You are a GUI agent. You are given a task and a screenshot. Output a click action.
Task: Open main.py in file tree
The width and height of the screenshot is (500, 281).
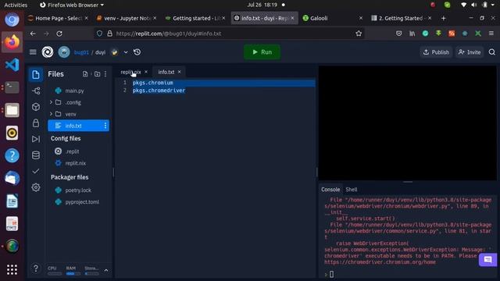pyautogui.click(x=75, y=91)
